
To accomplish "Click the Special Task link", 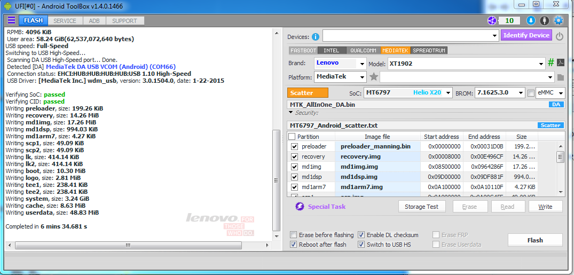I will (x=327, y=207).
